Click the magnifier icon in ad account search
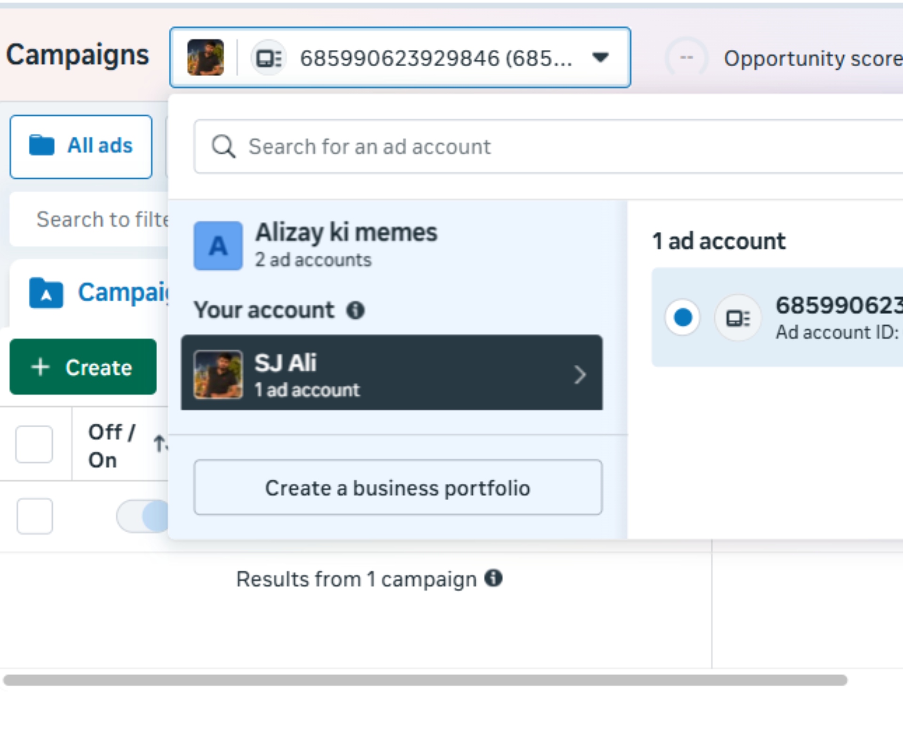Viewport: 903px width, 739px height. 223,146
